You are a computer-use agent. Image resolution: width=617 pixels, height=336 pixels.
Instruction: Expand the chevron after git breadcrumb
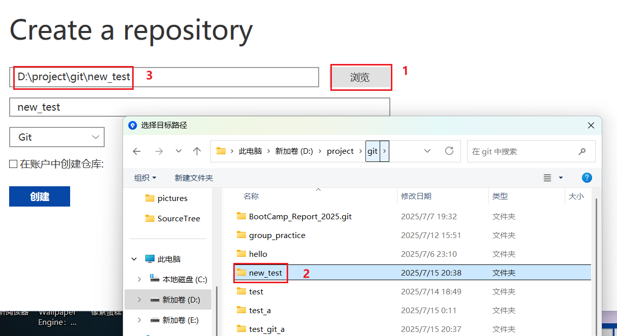[x=384, y=151]
